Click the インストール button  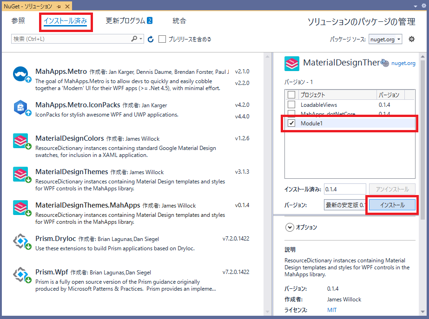pos(392,205)
